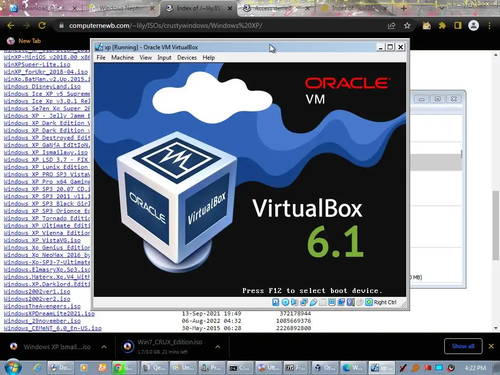Click the USB devices icon in VirtualBox status bar
The image size is (500, 375).
tap(313, 302)
